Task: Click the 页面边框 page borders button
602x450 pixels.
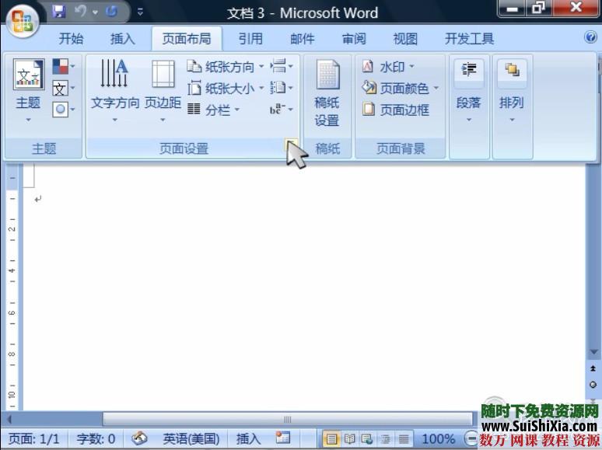Action: tap(396, 110)
